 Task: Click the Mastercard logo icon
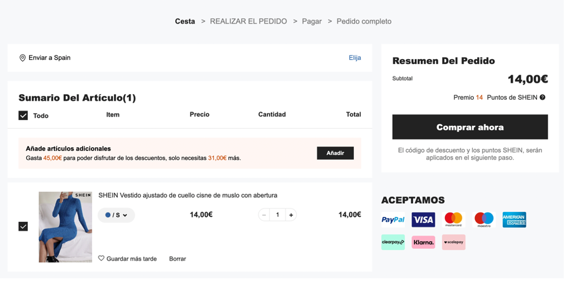[x=453, y=220]
